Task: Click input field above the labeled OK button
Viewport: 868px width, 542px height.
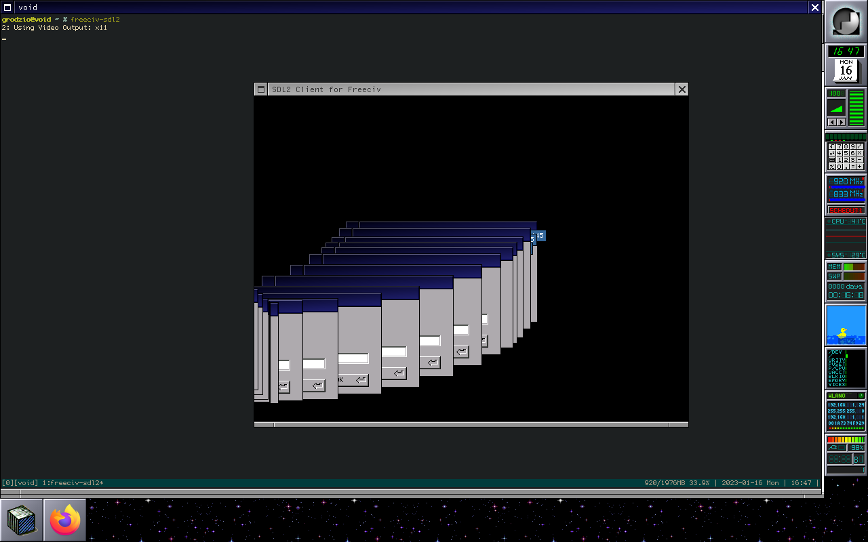Action: point(353,358)
